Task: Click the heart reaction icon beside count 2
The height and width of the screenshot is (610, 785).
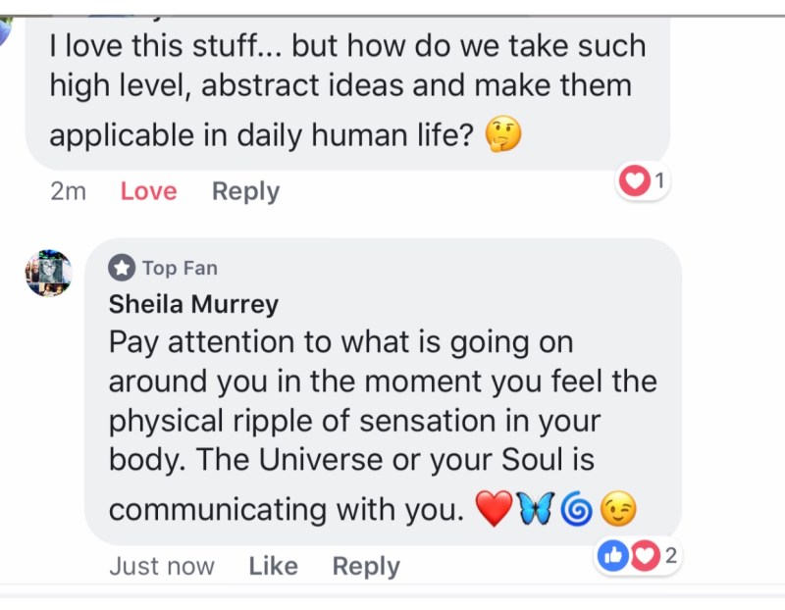Action: [x=643, y=556]
